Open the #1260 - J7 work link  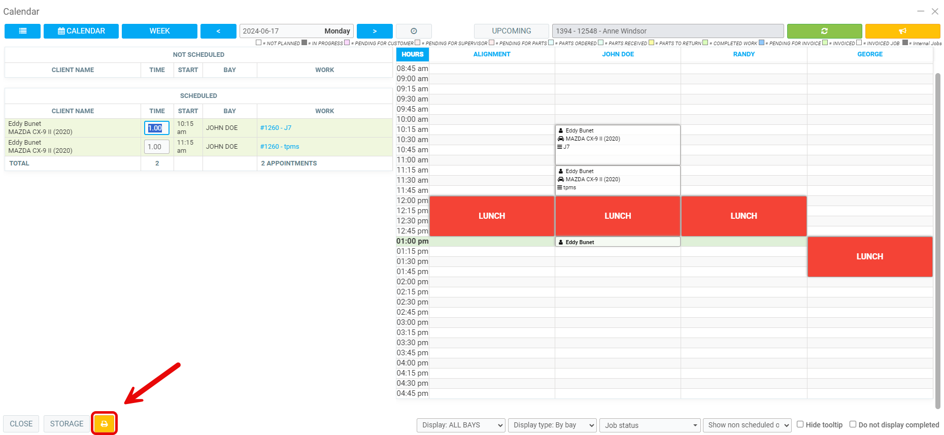(276, 128)
